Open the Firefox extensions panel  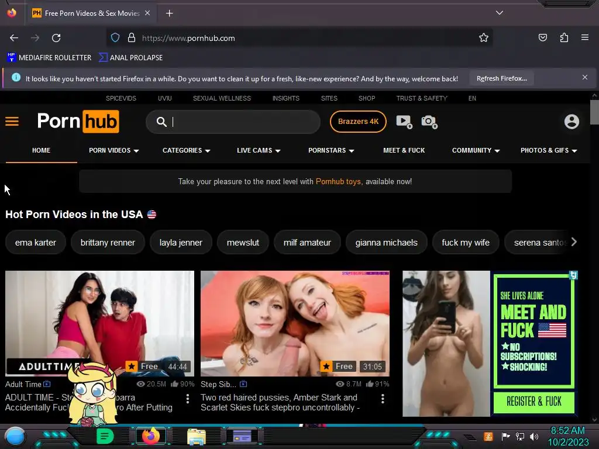564,37
